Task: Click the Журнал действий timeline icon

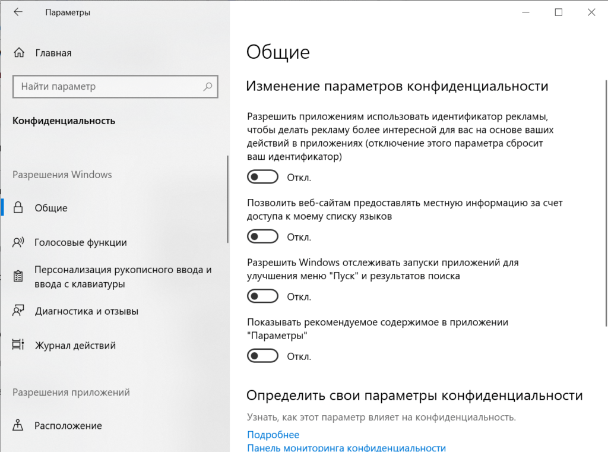Action: pyautogui.click(x=18, y=344)
